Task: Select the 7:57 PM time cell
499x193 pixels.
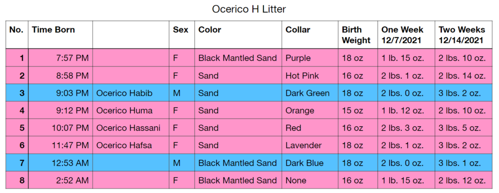Action: (60, 58)
